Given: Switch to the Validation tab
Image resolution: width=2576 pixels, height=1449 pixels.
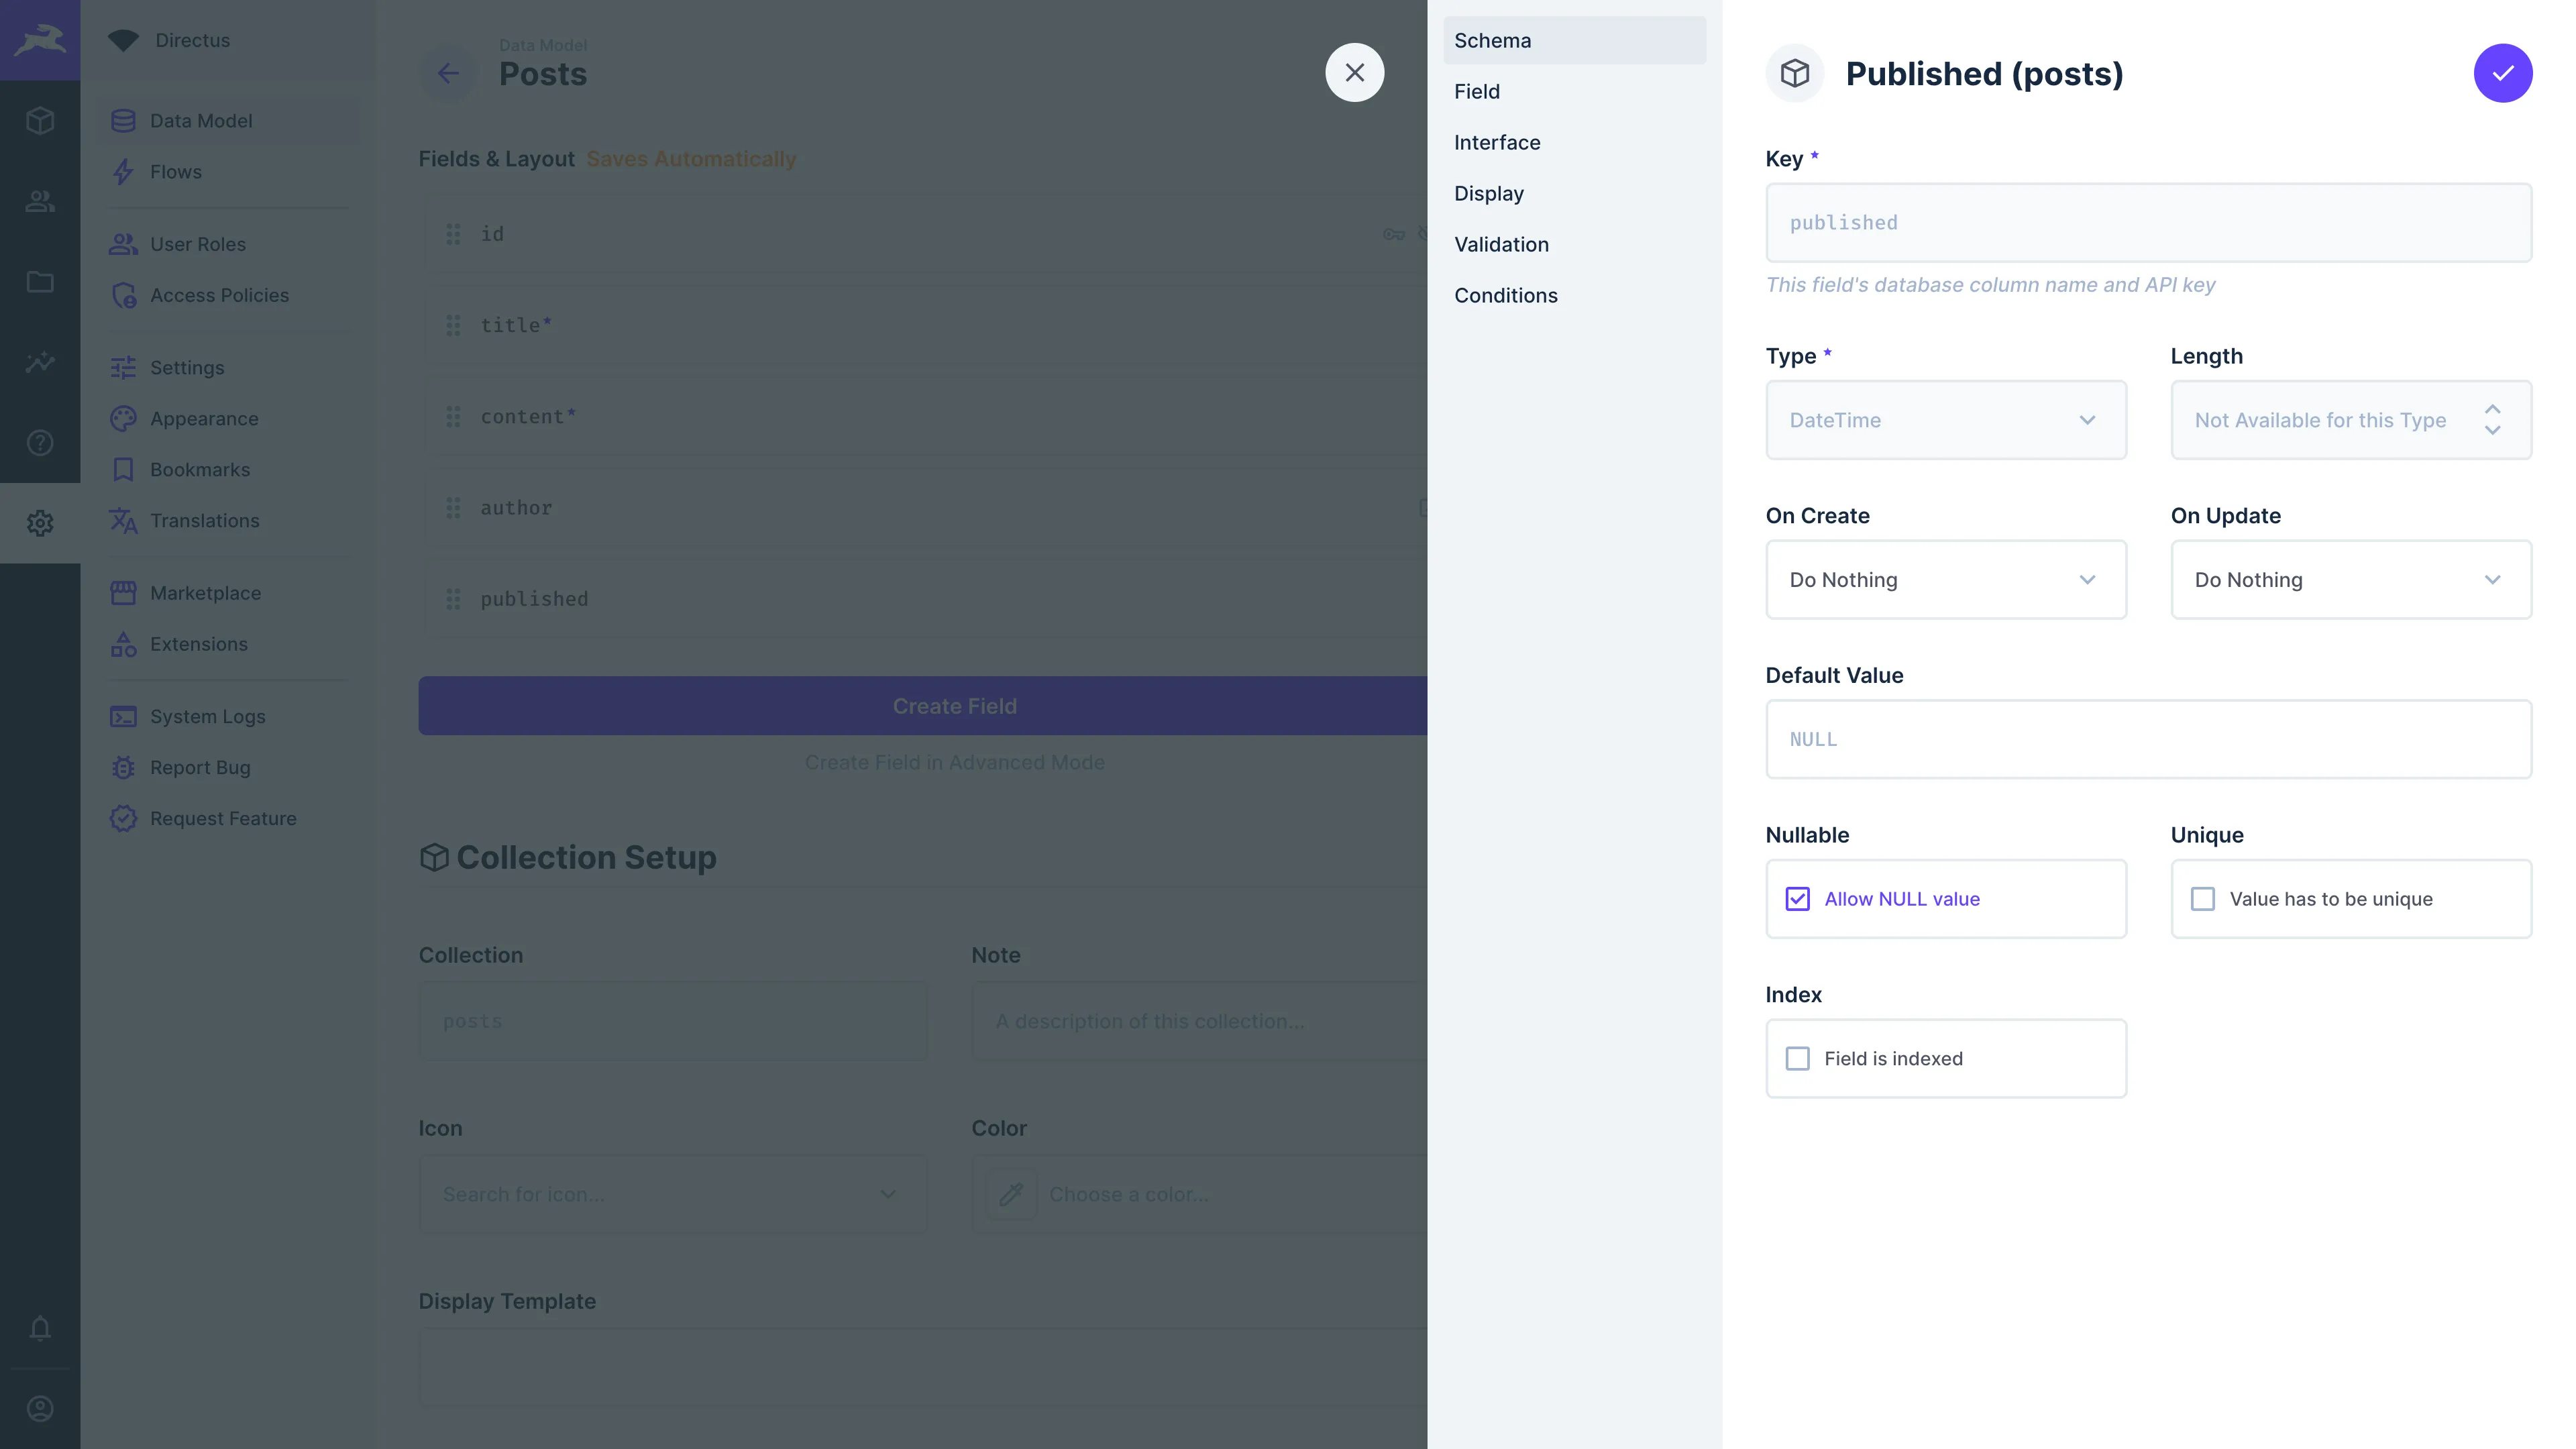Looking at the screenshot, I should 1501,244.
